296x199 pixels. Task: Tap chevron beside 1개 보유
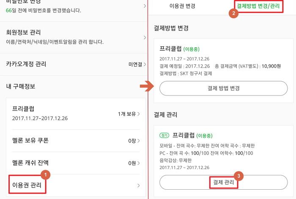pos(139,114)
